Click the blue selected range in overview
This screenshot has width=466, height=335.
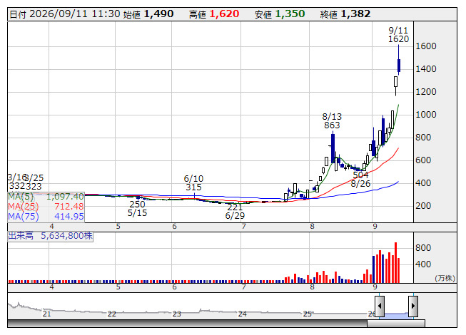(397, 314)
